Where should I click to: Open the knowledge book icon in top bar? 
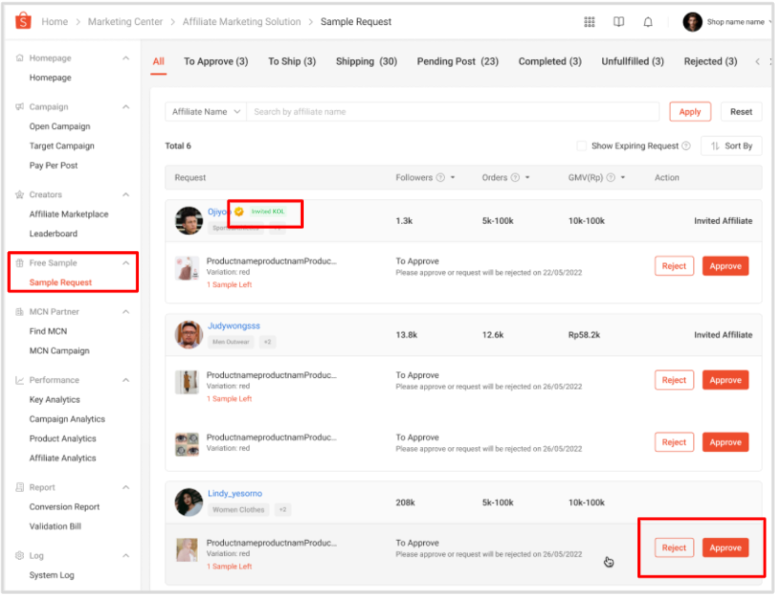tap(618, 22)
